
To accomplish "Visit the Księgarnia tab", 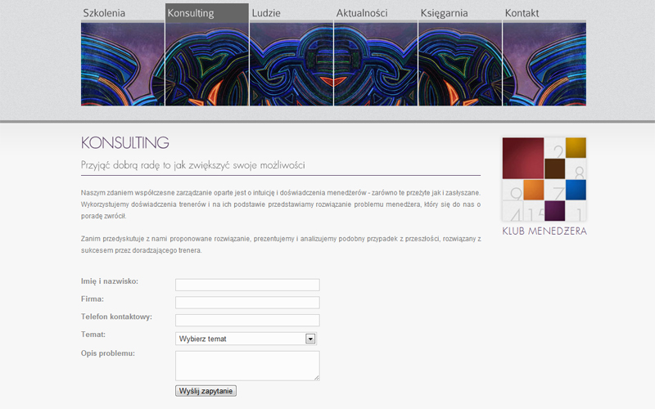I will 444,13.
